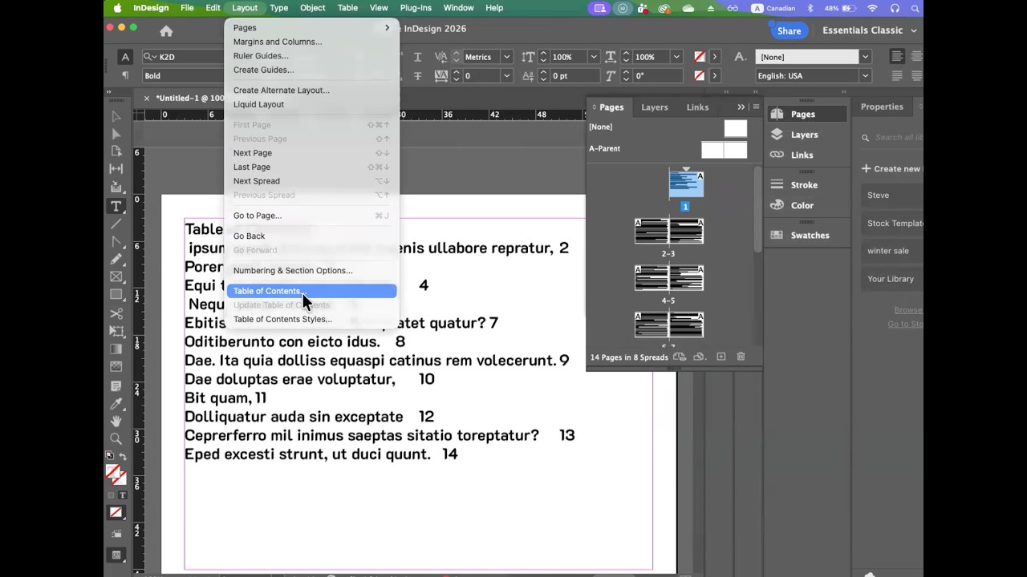Select the Zoom tool magnifier
The width and height of the screenshot is (1027, 577).
click(116, 438)
